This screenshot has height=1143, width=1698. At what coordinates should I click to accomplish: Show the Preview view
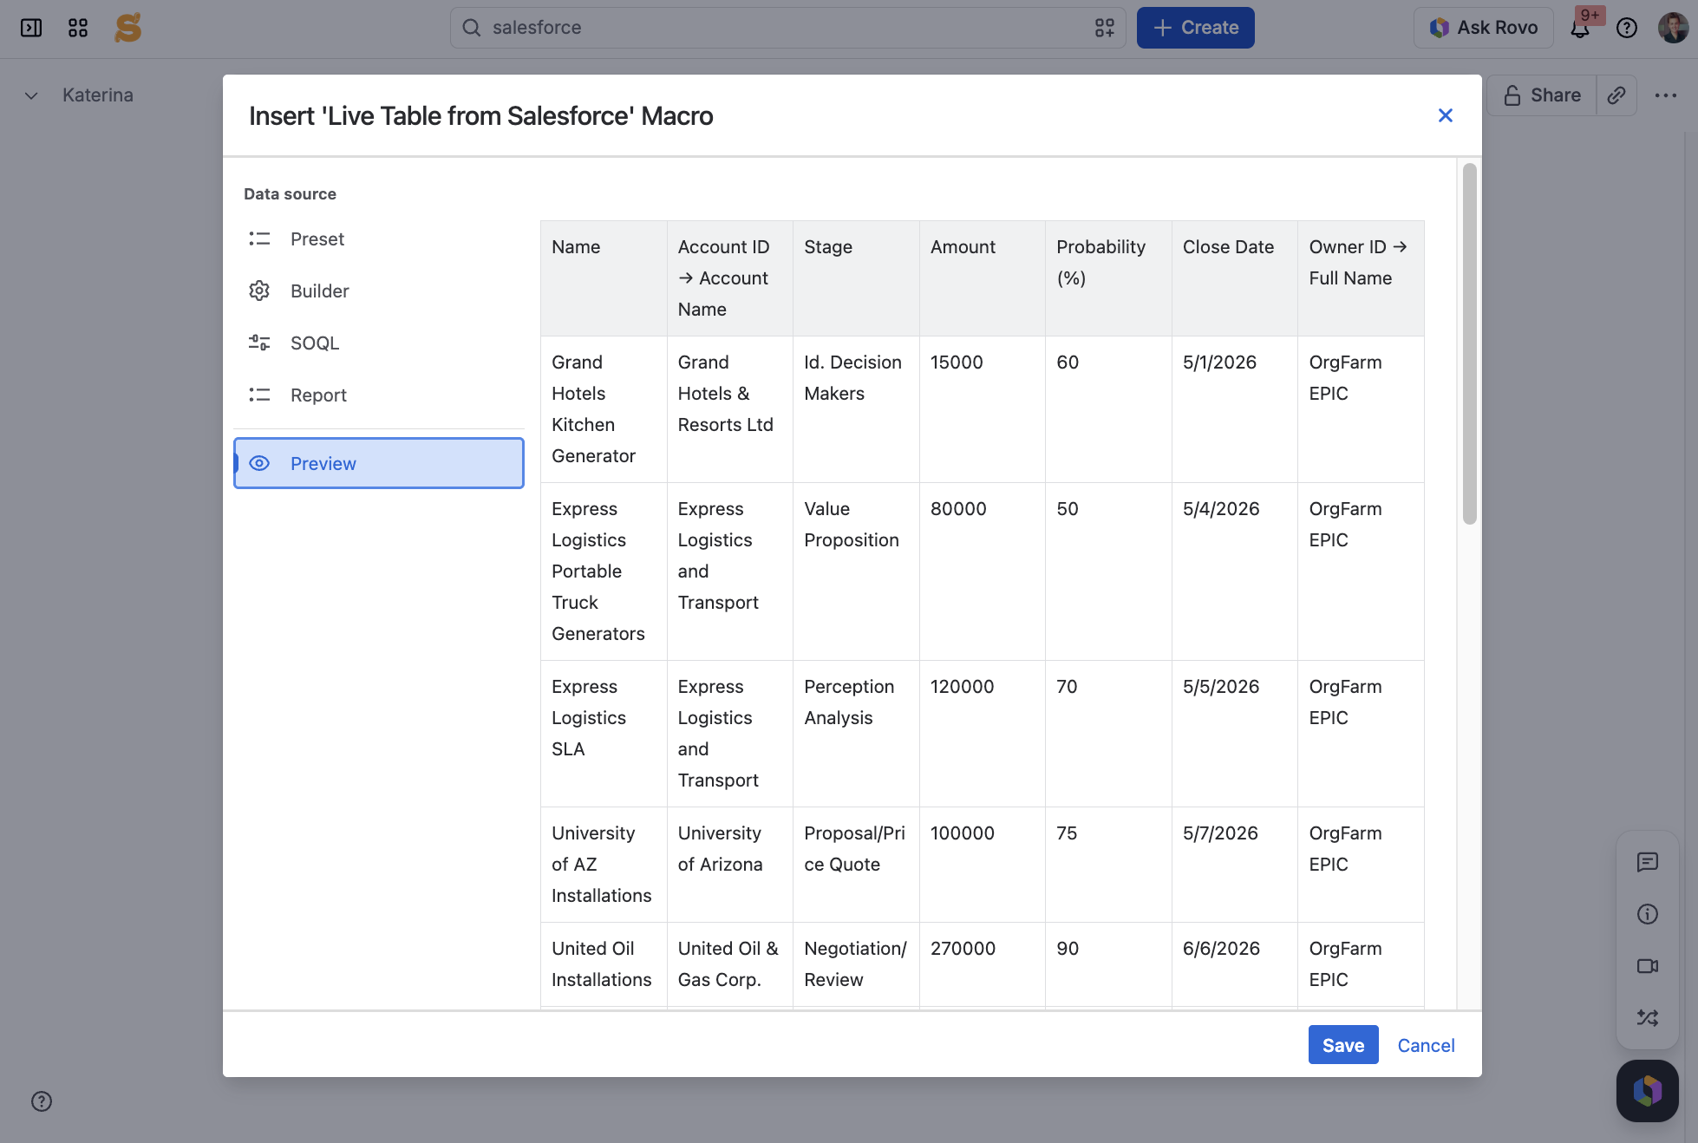tap(379, 463)
